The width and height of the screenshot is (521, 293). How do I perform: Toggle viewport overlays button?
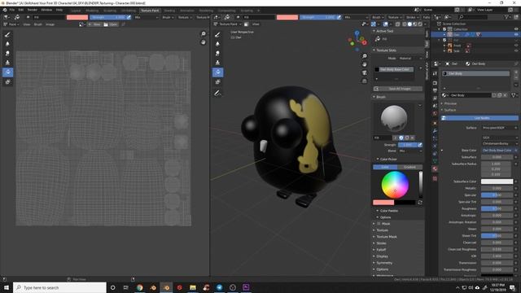pos(385,24)
